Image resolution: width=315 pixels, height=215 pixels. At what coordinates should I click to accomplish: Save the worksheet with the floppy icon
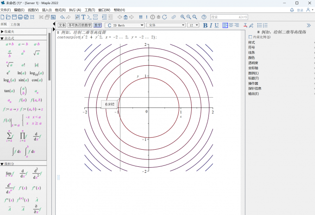click(14, 17)
